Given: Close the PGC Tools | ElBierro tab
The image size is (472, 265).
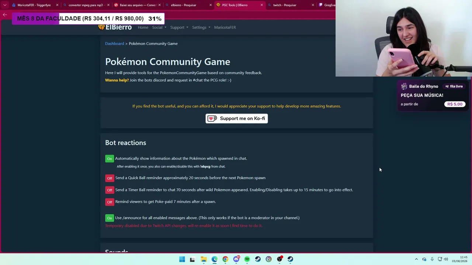Looking at the screenshot, I should pyautogui.click(x=262, y=5).
